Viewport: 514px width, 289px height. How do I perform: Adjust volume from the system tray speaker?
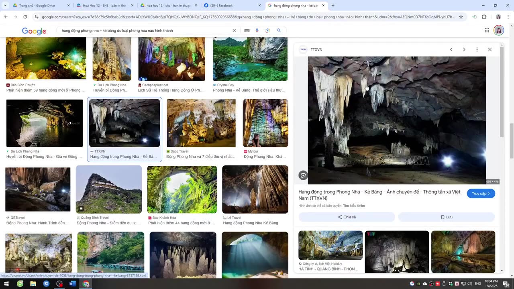point(469,284)
